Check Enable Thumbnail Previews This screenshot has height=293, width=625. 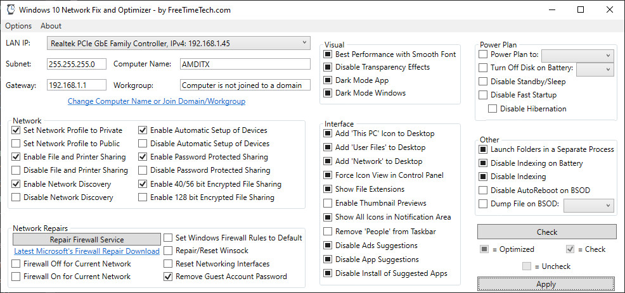[328, 203]
